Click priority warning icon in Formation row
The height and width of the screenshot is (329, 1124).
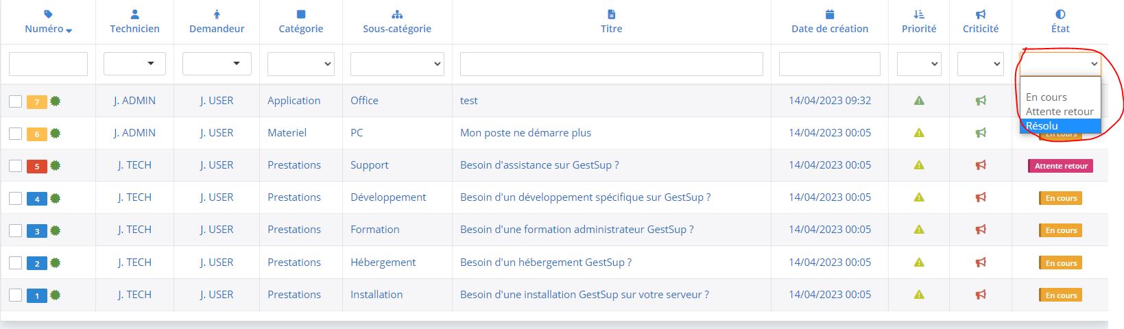pos(919,230)
